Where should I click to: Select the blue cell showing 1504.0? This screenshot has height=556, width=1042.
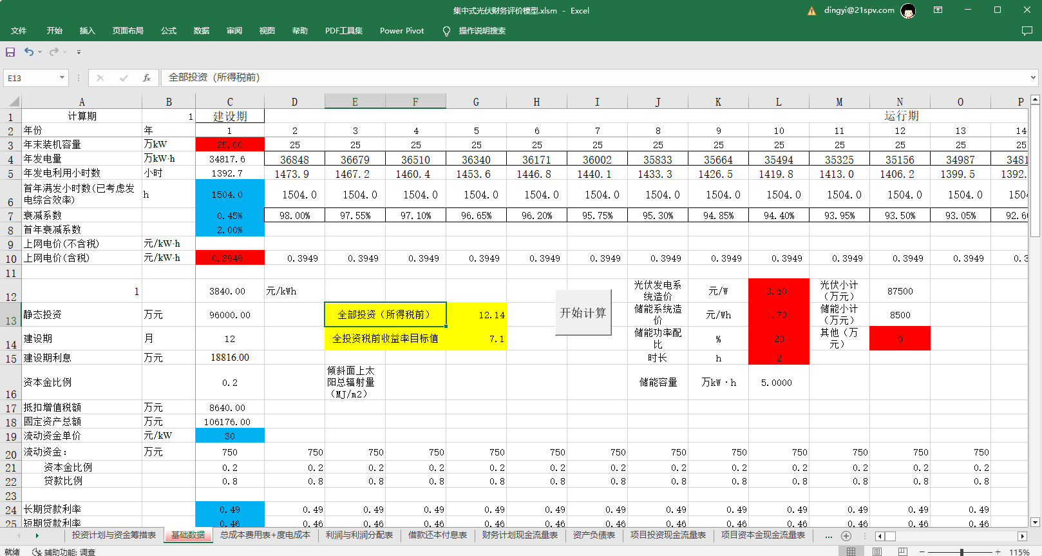coord(230,194)
